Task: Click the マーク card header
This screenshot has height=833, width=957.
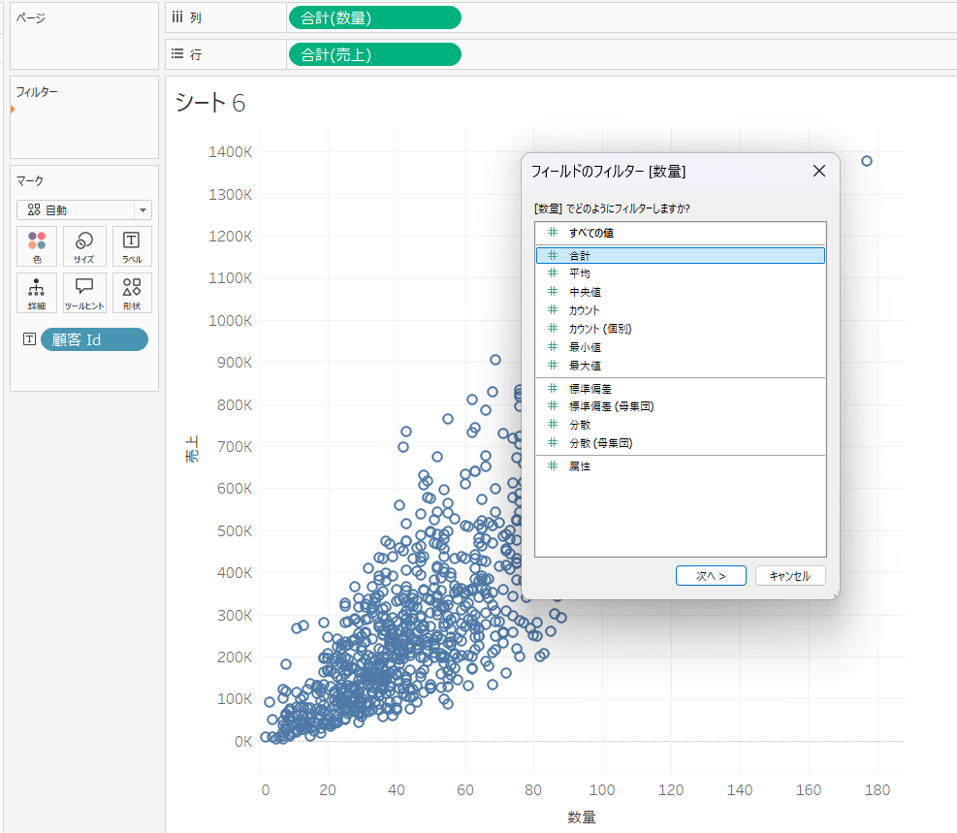Action: point(29,180)
